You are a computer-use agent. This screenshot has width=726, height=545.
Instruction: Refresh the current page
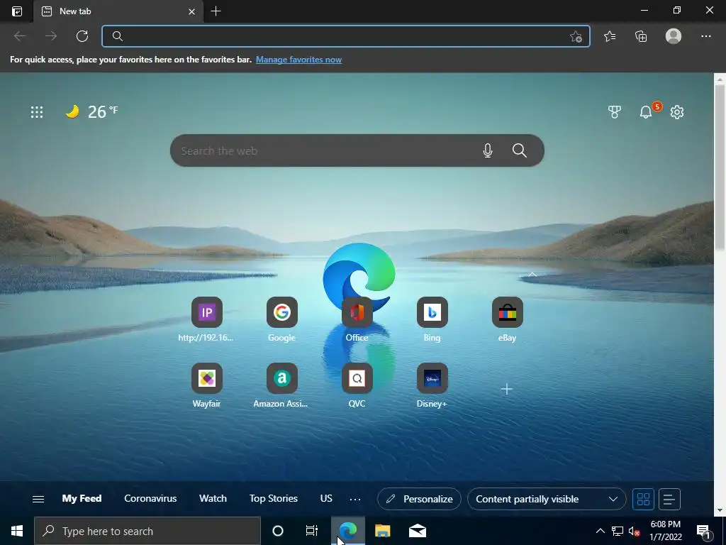(x=82, y=36)
